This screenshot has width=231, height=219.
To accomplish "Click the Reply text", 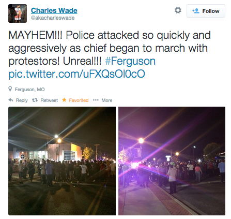I will pos(22,100).
